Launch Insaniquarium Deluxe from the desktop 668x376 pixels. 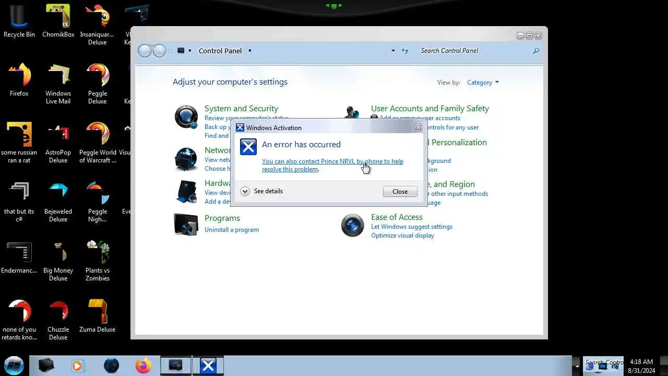pyautogui.click(x=97, y=25)
